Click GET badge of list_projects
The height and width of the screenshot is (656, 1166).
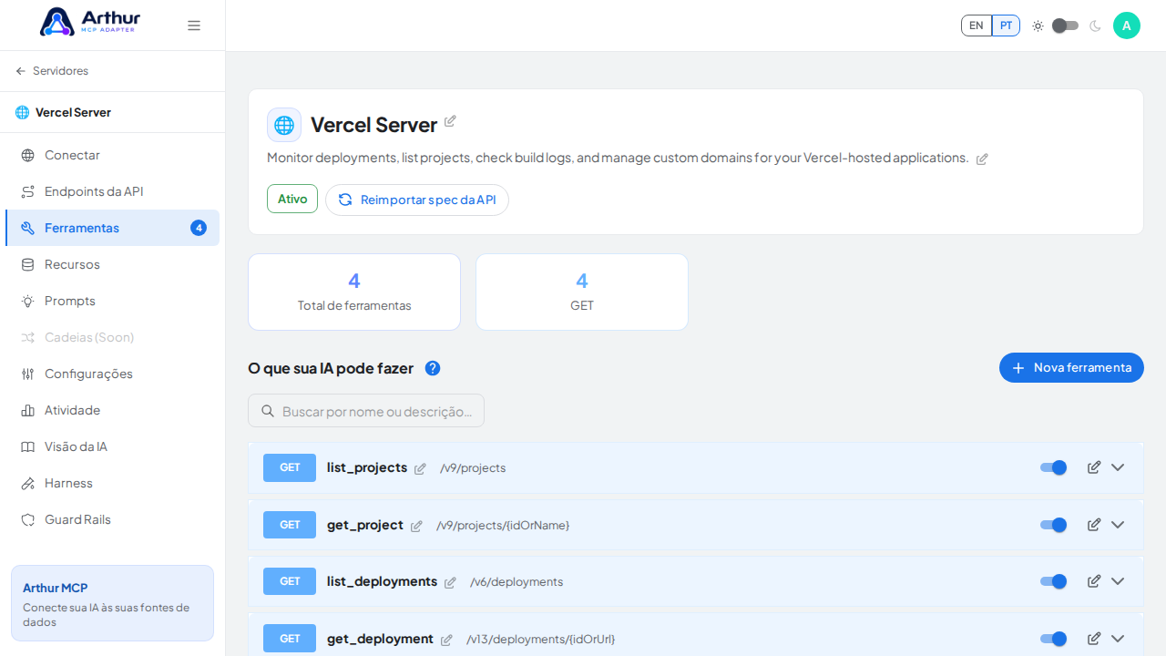290,467
